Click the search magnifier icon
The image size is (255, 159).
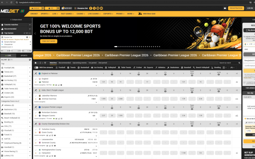239,63
